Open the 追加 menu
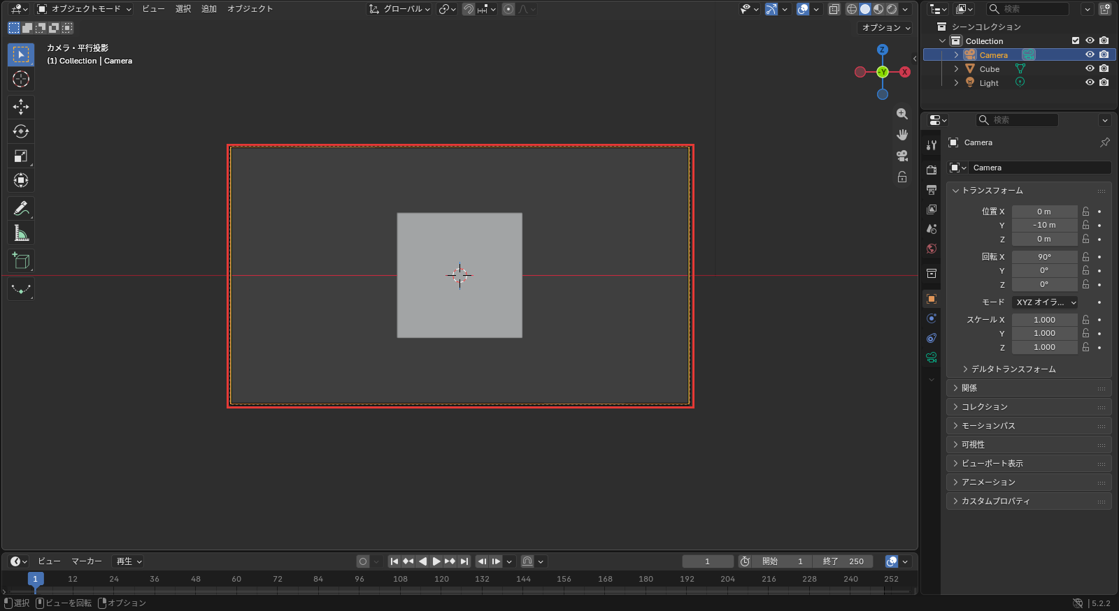The height and width of the screenshot is (611, 1119). [209, 9]
